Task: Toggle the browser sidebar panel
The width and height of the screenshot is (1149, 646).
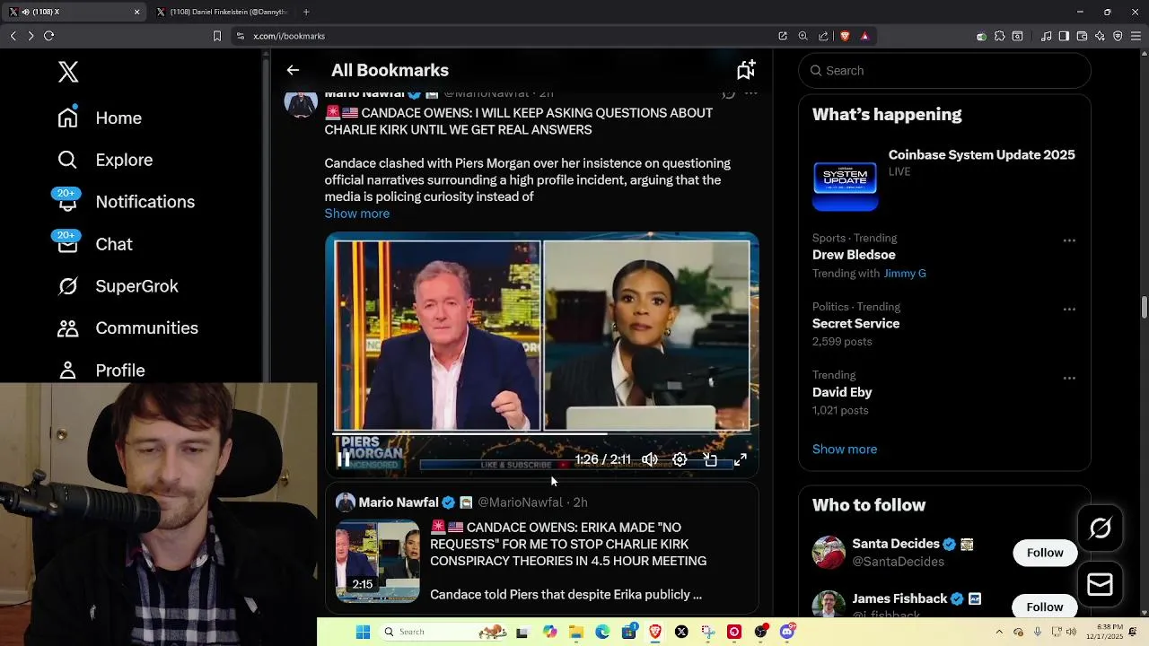Action: point(1064,36)
